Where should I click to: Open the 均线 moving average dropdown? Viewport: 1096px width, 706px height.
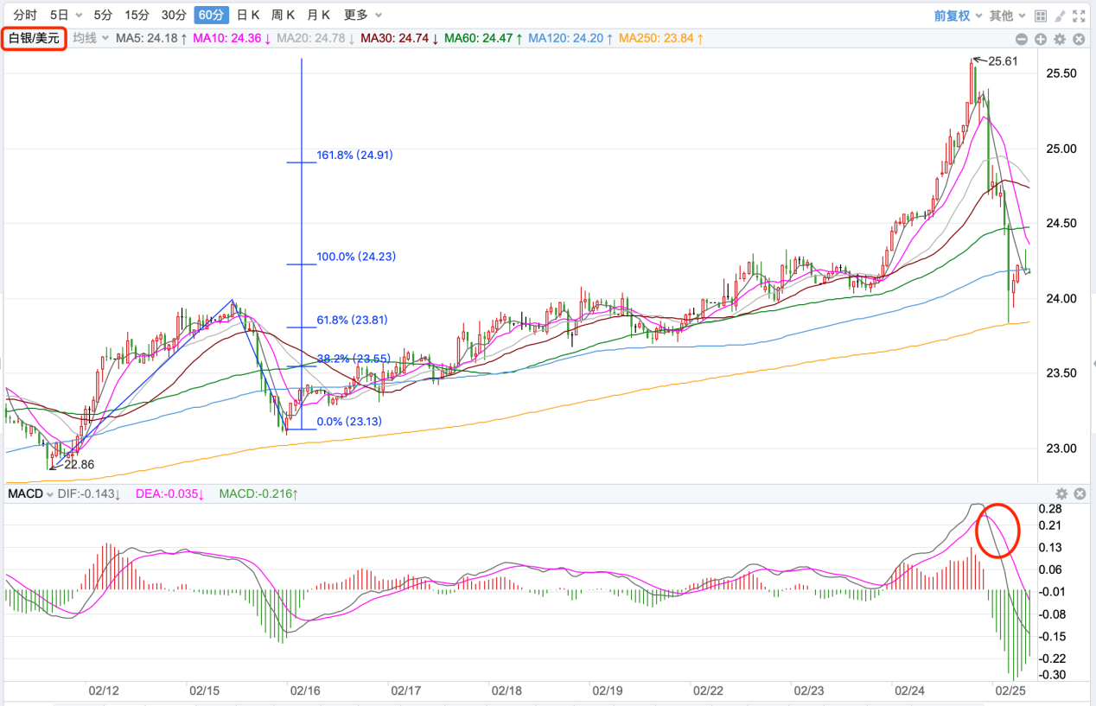click(x=91, y=39)
